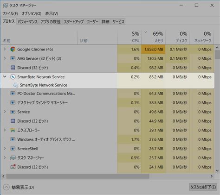Click the Discord (24.1 MB) icon with red badge
Viewport: 220px width, 195px height.
pos(13,167)
